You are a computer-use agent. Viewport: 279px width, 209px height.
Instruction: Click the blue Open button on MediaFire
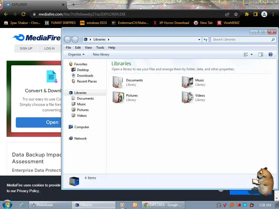[38, 122]
